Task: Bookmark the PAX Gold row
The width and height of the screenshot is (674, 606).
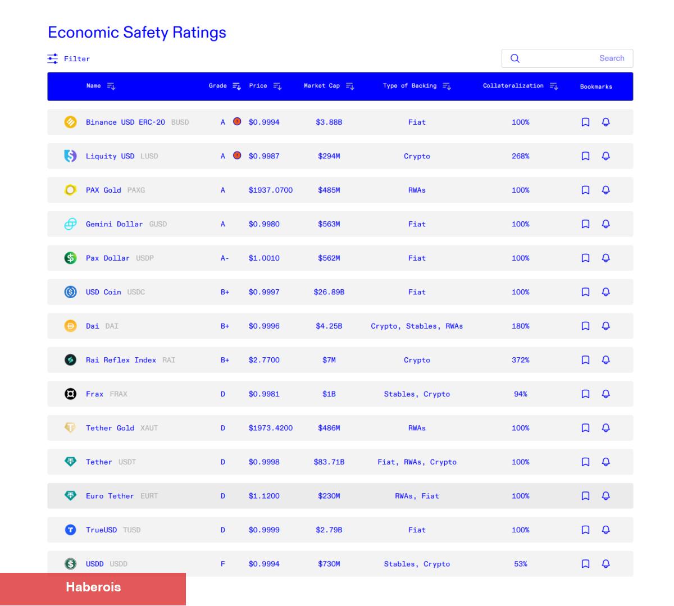Action: pos(585,190)
